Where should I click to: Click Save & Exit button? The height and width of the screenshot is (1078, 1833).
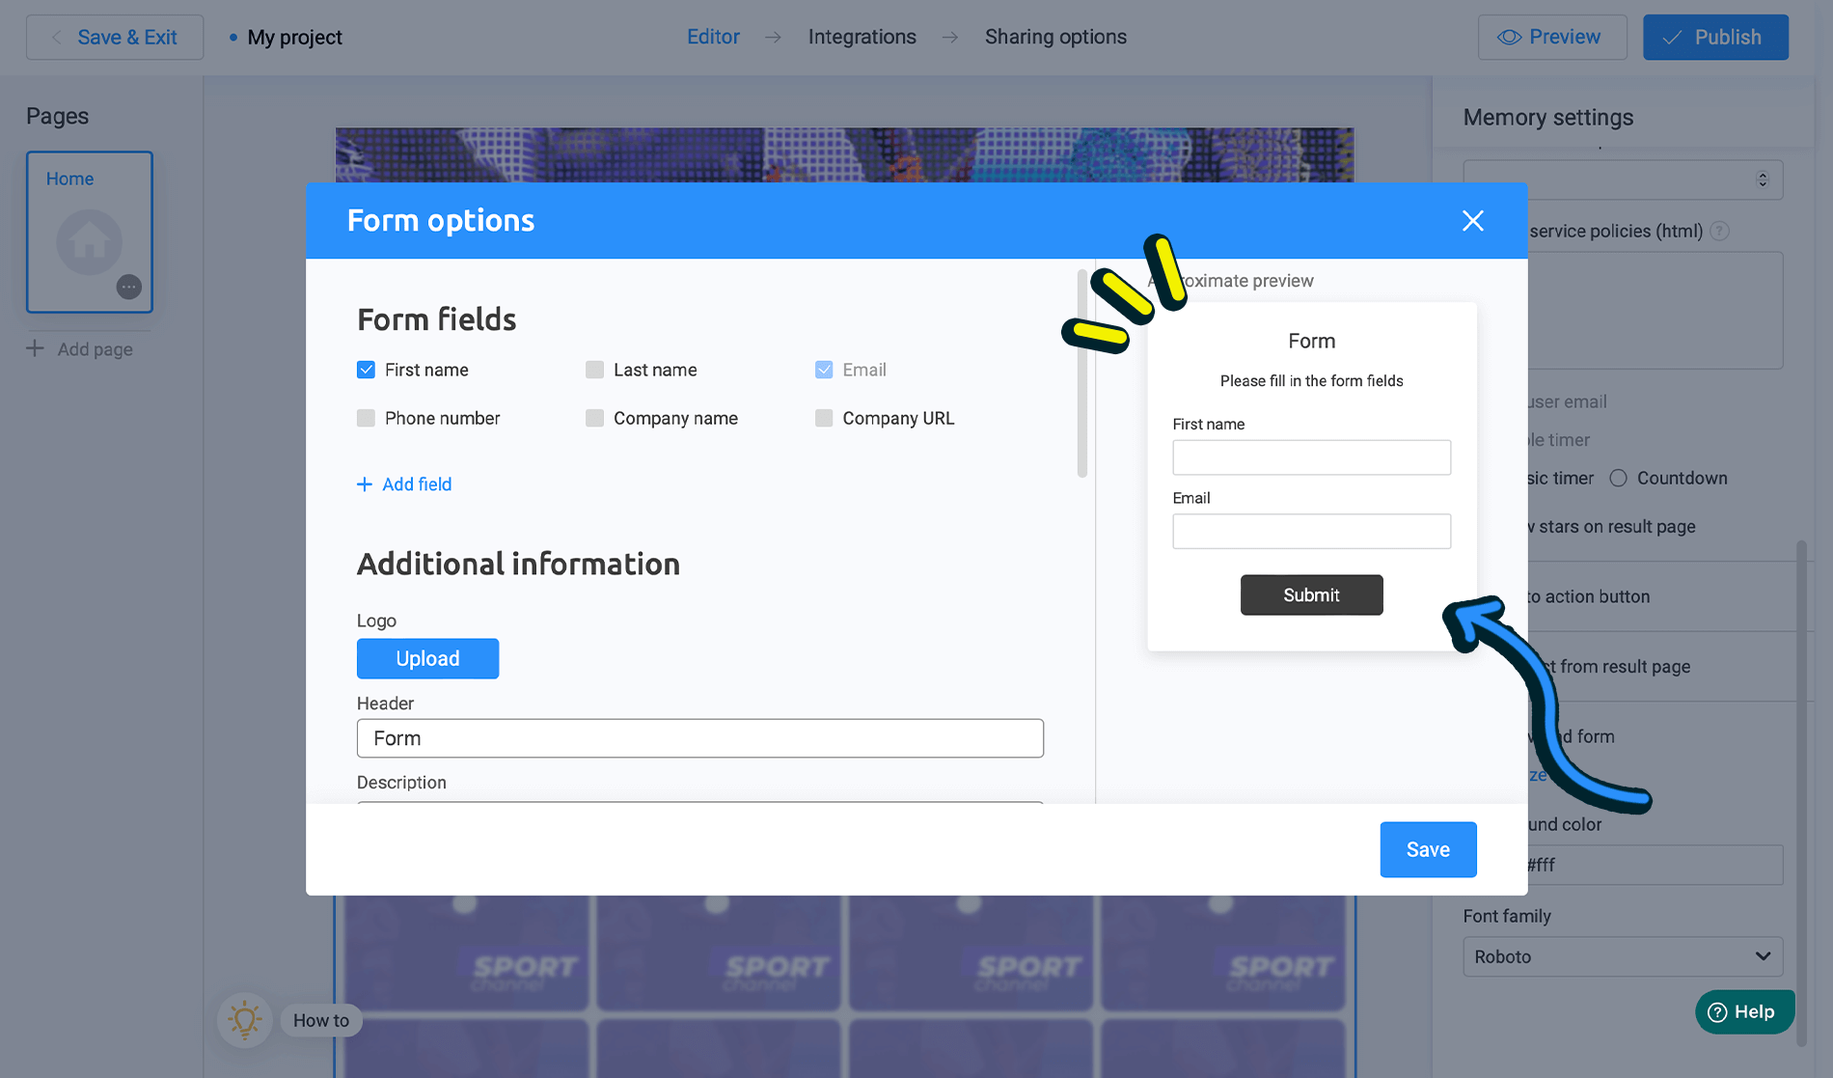click(115, 38)
